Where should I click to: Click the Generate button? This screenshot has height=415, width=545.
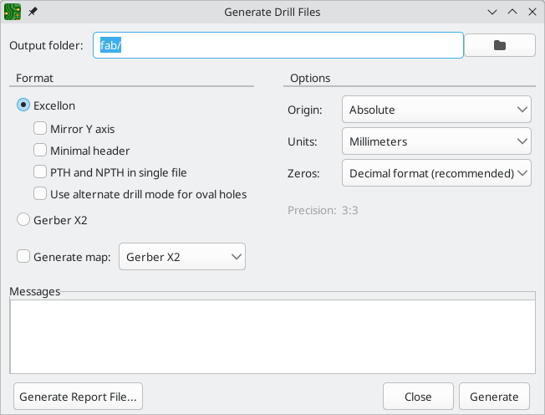point(494,397)
